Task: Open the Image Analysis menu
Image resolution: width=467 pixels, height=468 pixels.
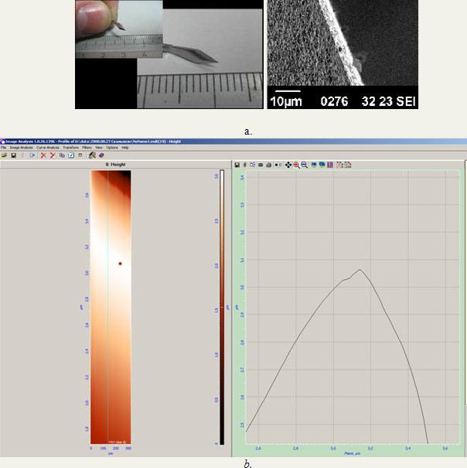Action: (x=21, y=148)
